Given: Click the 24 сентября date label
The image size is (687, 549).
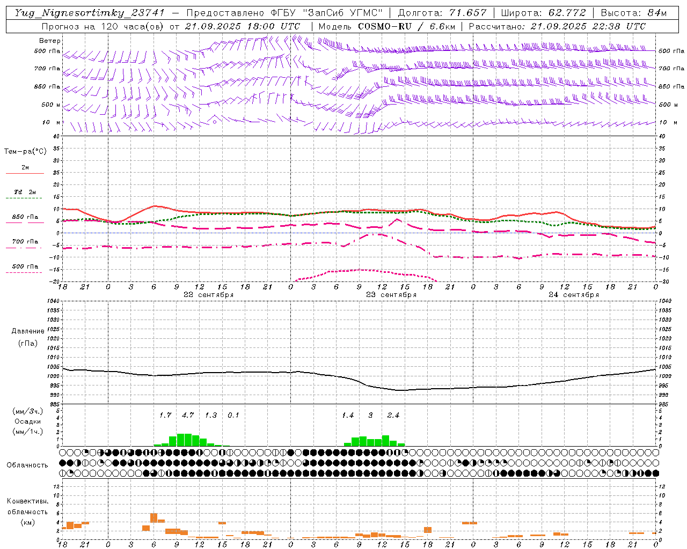Looking at the screenshot, I should pos(574,295).
